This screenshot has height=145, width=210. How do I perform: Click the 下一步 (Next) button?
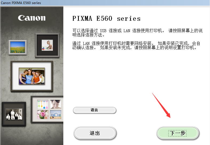[x=178, y=133]
